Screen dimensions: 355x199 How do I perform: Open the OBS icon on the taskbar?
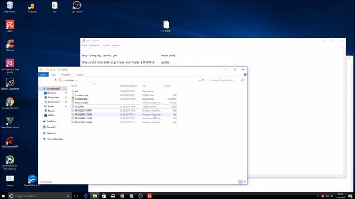coord(140,196)
